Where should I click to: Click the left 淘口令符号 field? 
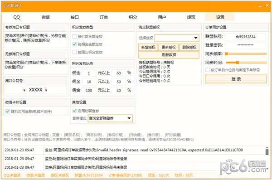tap(15, 90)
